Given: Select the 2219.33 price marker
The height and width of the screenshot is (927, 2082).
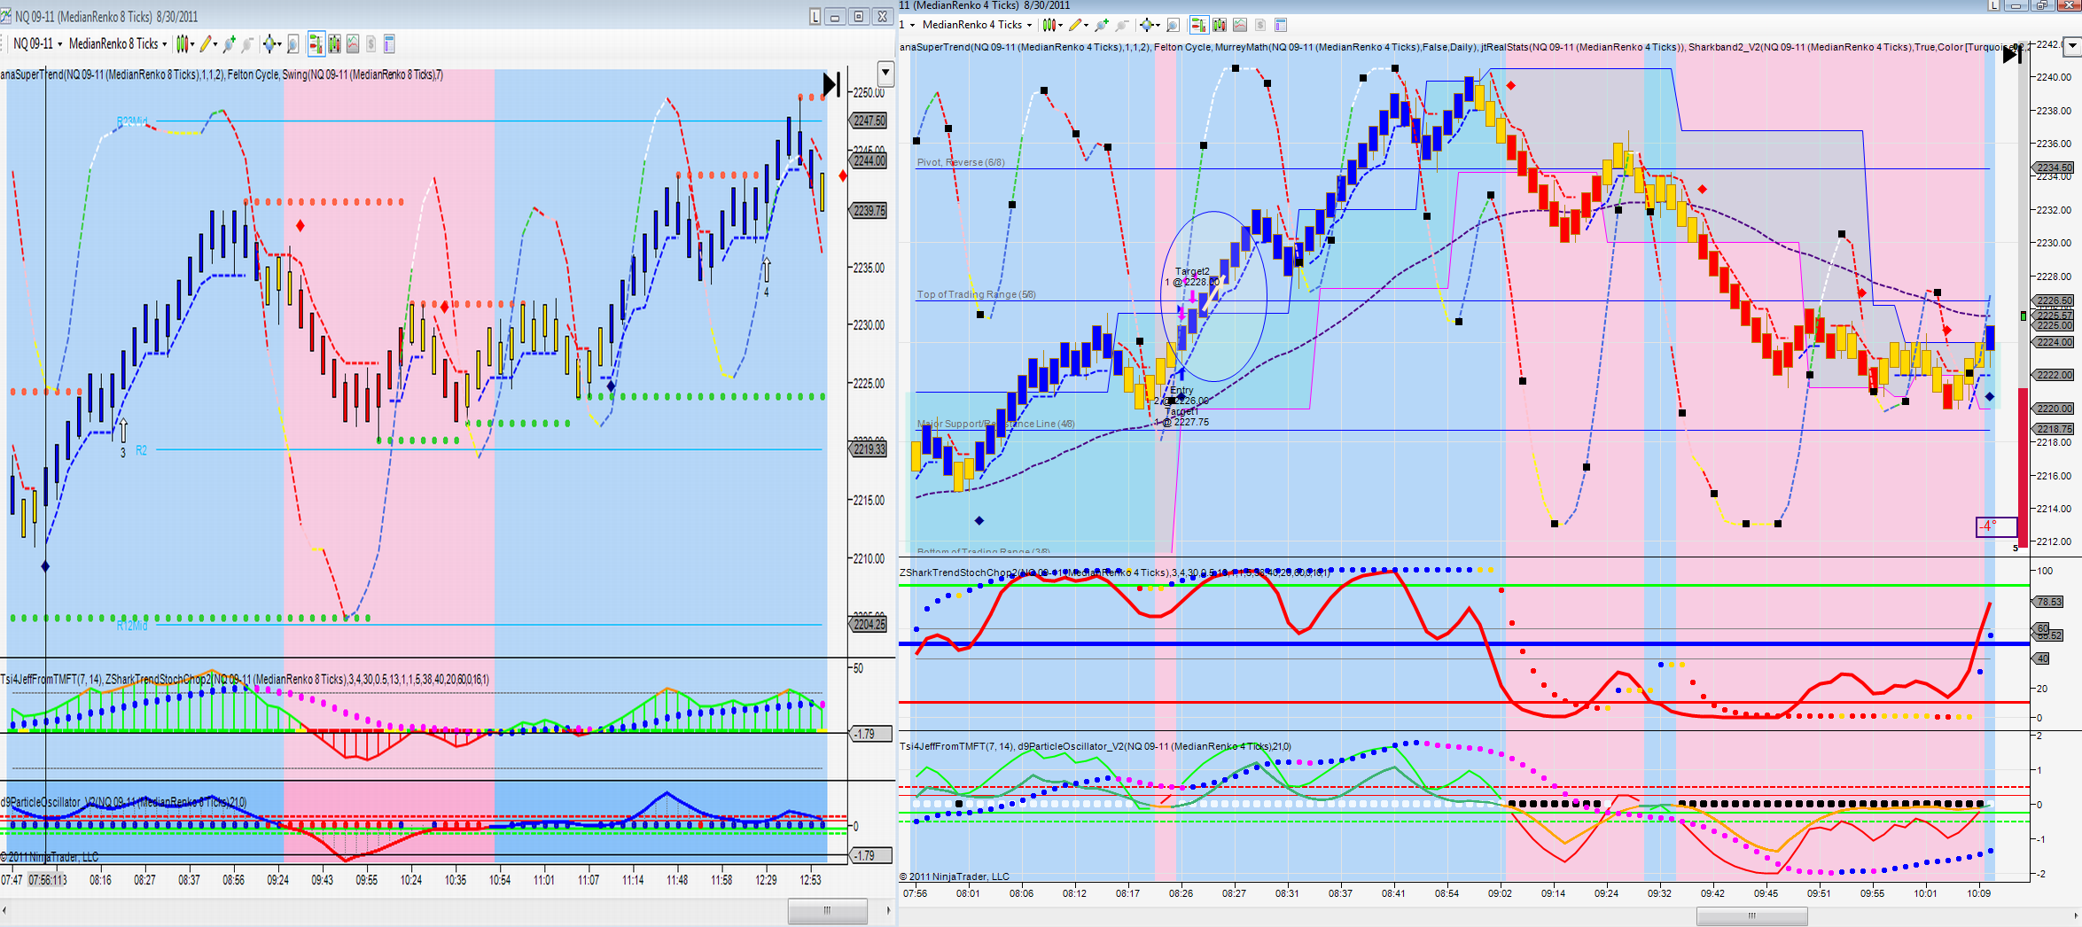Looking at the screenshot, I should (869, 449).
